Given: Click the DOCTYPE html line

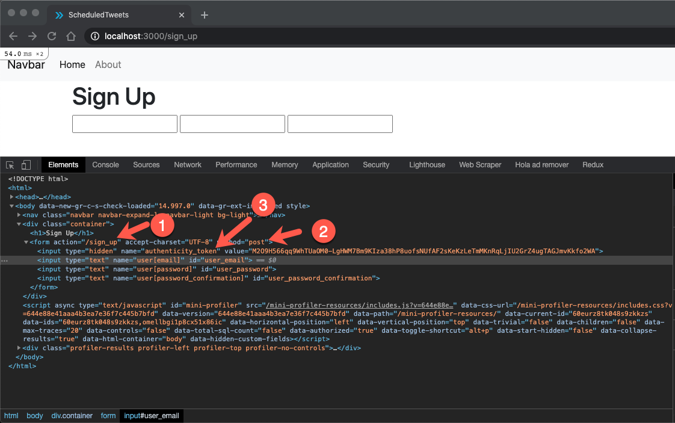Looking at the screenshot, I should 38,179.
